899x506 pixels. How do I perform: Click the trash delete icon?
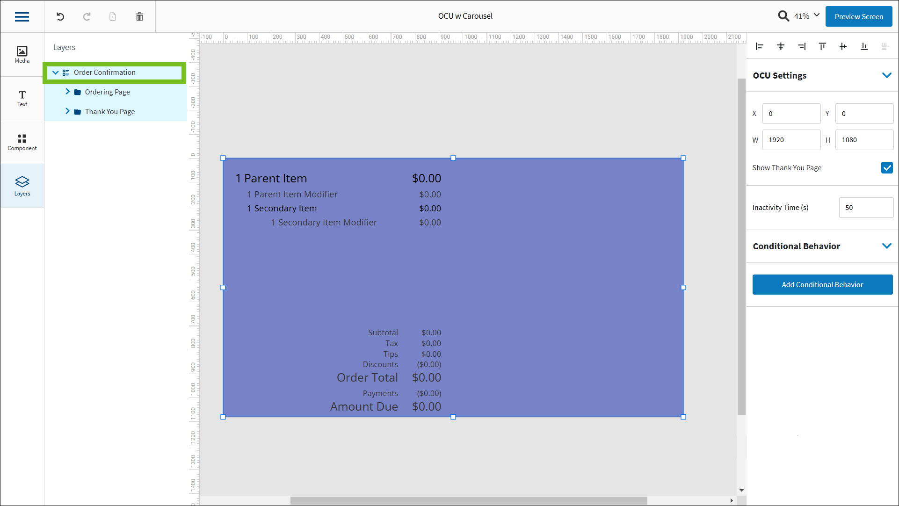pyautogui.click(x=139, y=17)
